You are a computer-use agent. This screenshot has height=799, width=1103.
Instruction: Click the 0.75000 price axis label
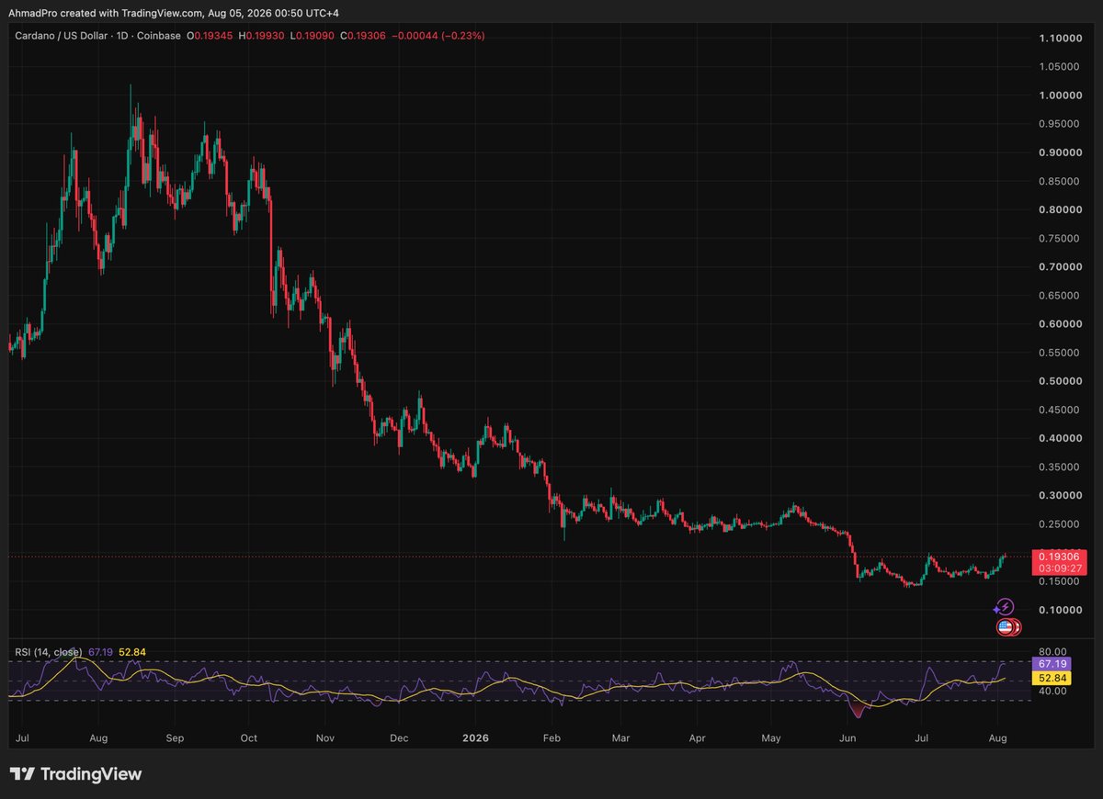click(1059, 238)
